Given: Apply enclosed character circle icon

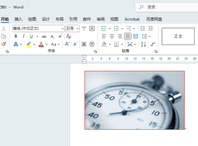Looking at the screenshot, I should pos(92,44).
